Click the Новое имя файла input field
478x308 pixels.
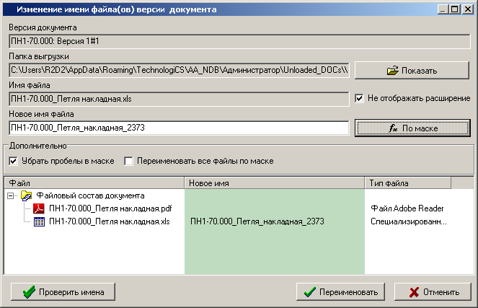(179, 128)
